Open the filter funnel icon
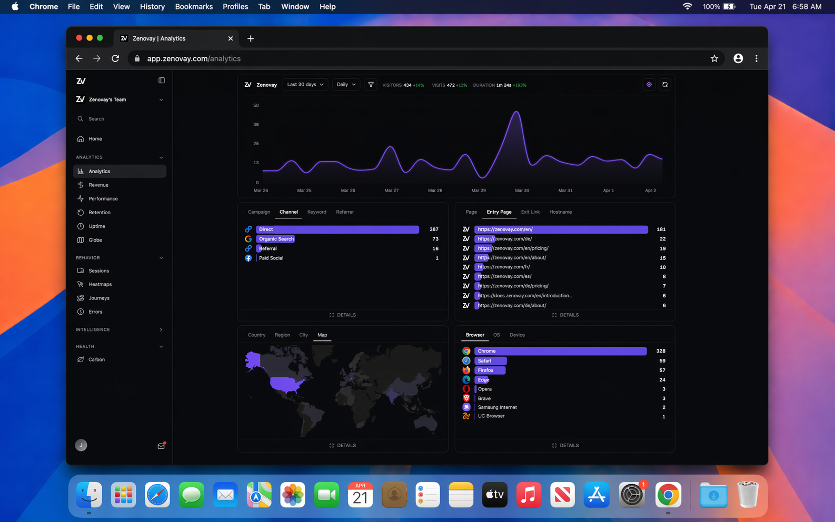 click(x=371, y=85)
